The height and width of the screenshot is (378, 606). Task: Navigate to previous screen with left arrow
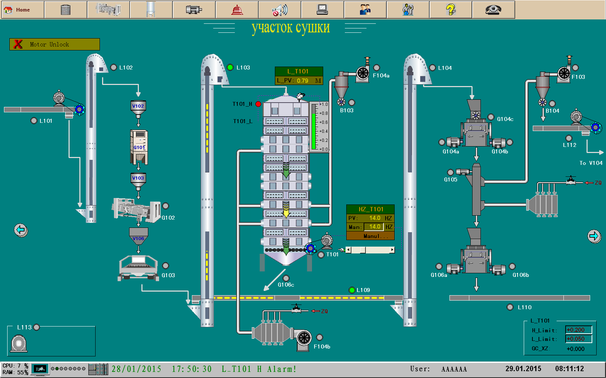21,230
